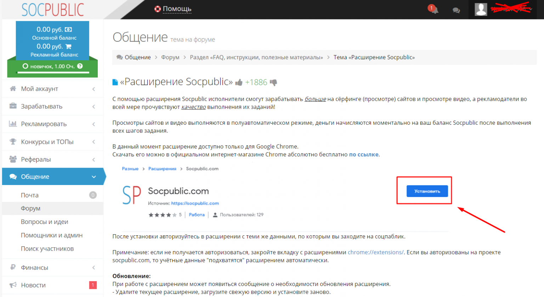This screenshot has width=544, height=297.
Task: Click the Форум breadcrumb link
Action: point(170,57)
